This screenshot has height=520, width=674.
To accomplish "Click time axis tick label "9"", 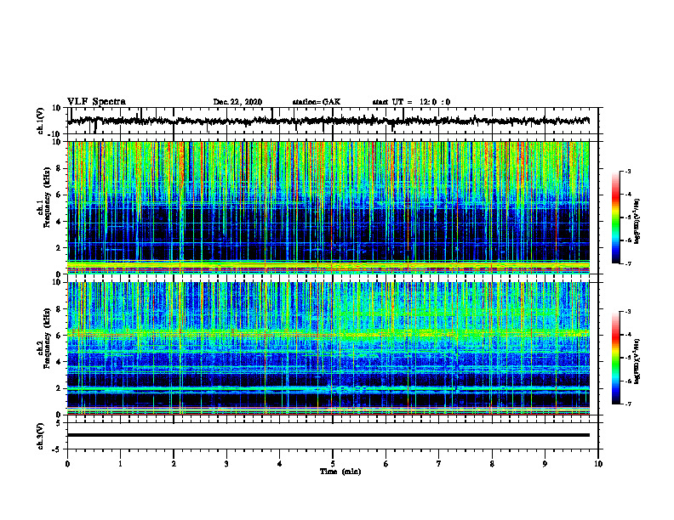I will (545, 464).
